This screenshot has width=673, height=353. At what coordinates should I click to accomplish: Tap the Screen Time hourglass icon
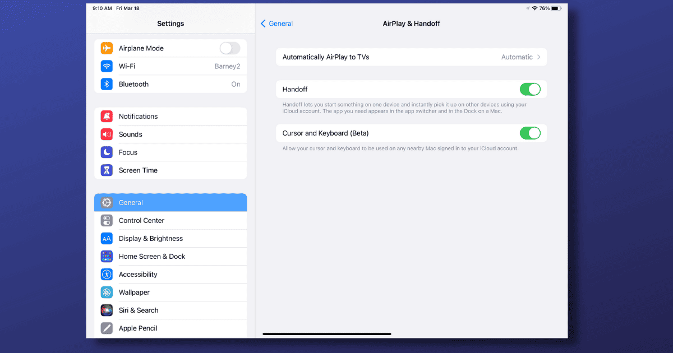tap(107, 170)
